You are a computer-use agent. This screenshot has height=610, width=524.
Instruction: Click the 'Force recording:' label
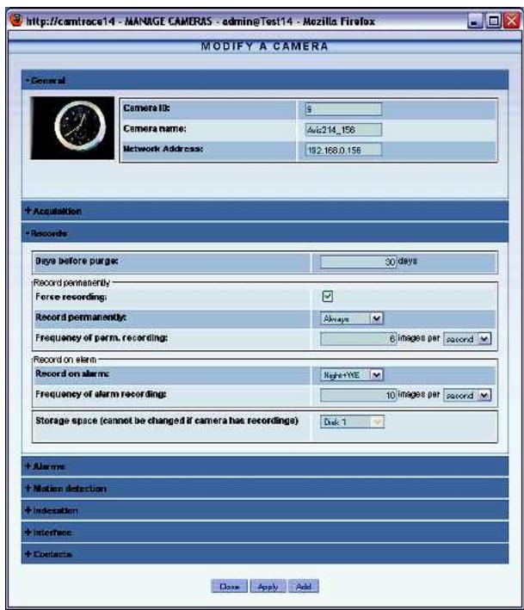[x=71, y=297]
